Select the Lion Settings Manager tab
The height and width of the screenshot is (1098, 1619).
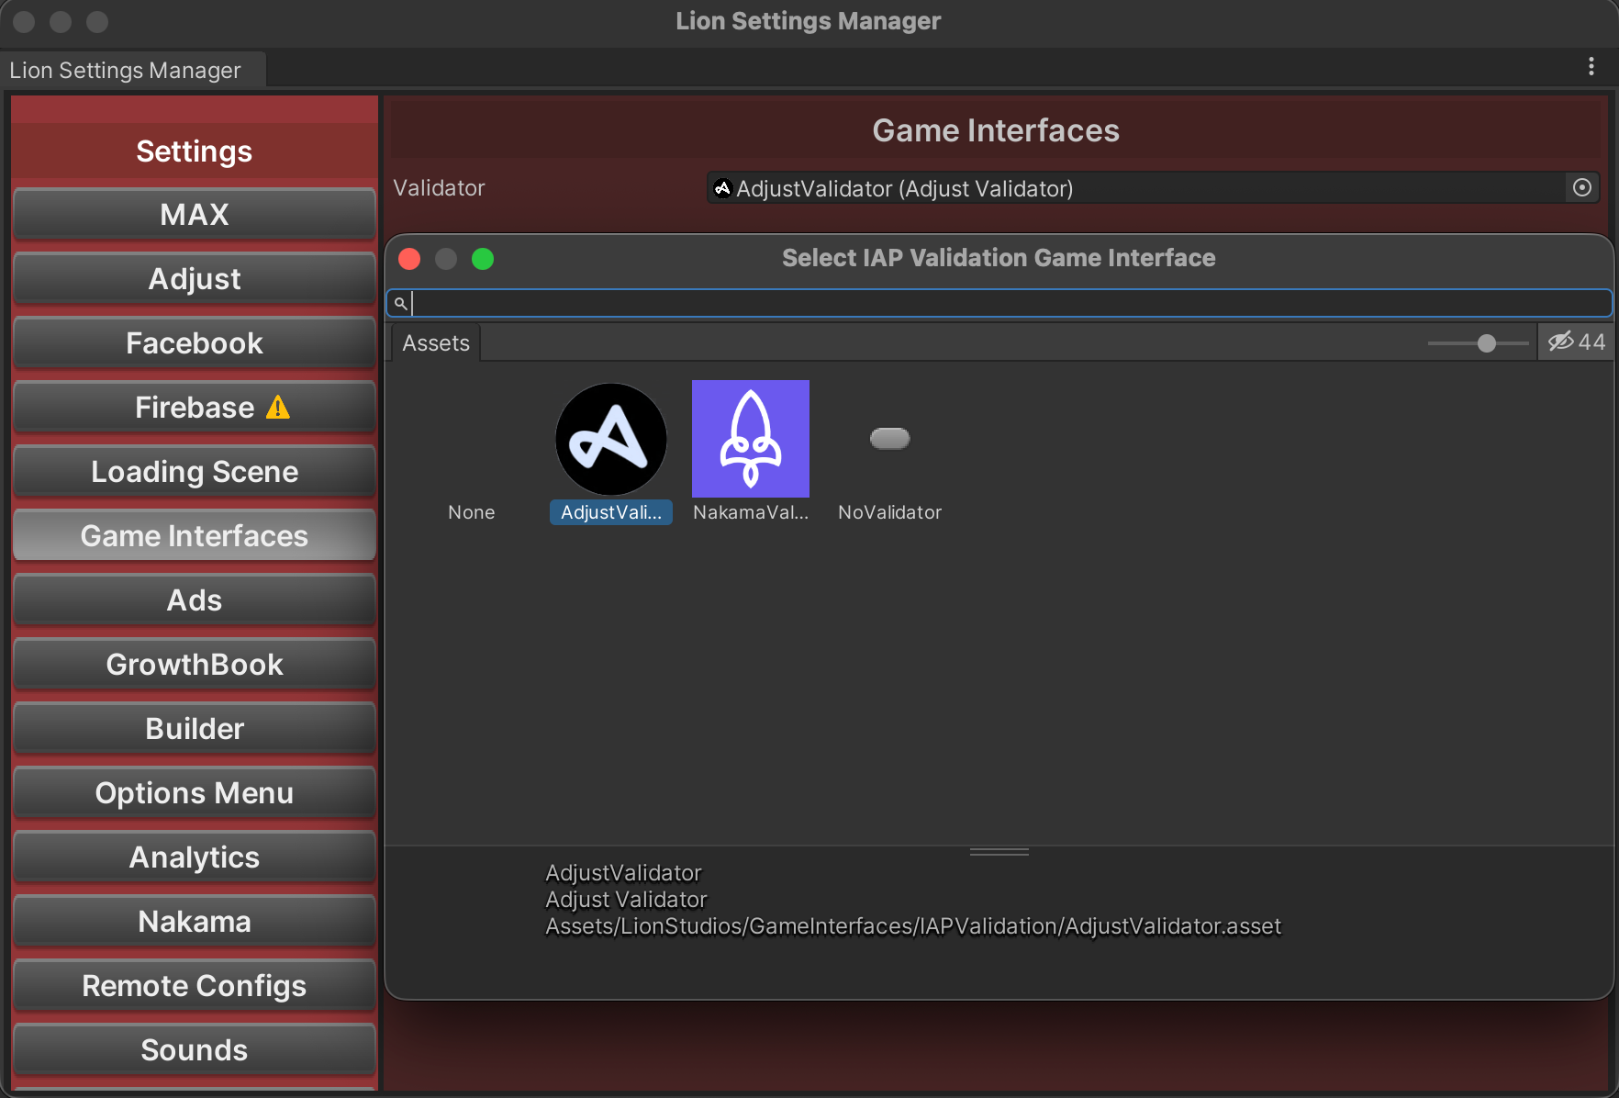coord(126,71)
